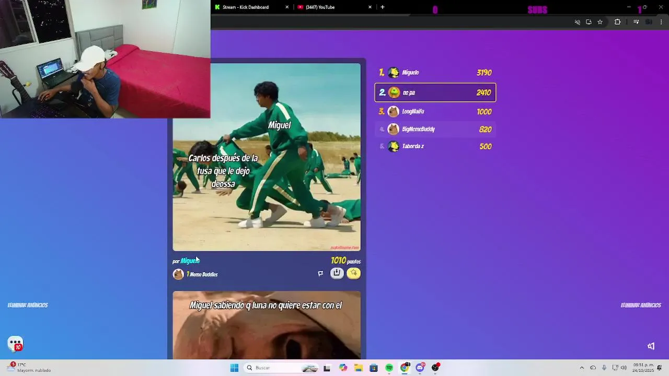Click LongWaifu's score of 1000

[484, 111]
